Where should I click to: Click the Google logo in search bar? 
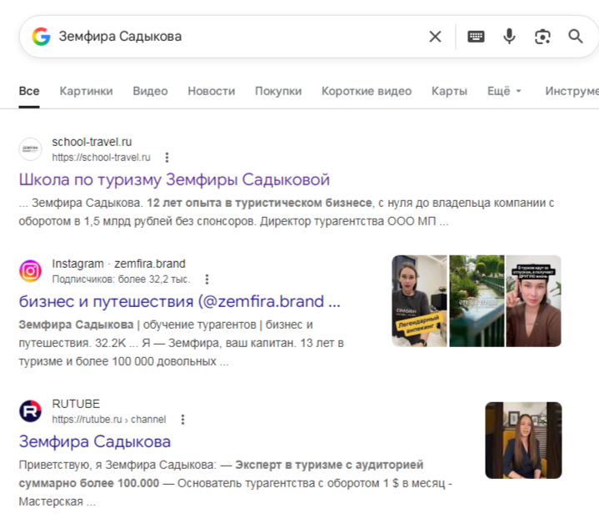tap(41, 37)
